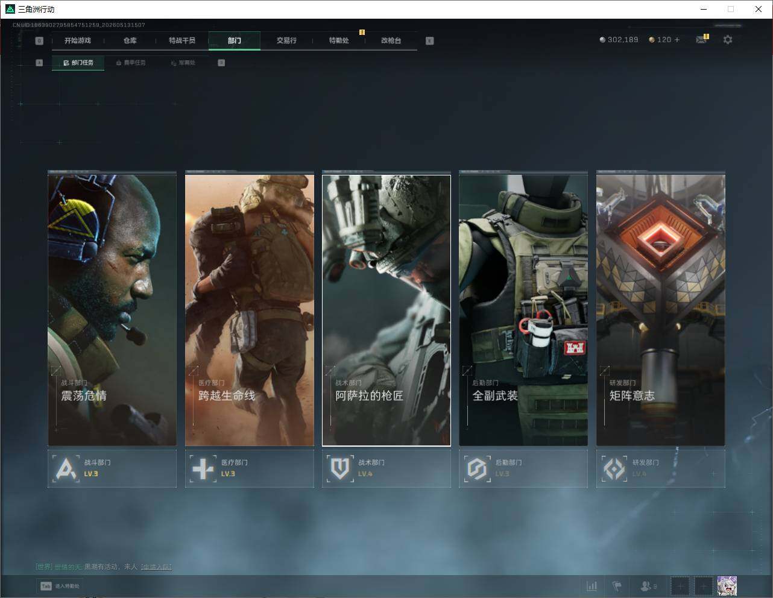
Task: Select the 部门任务 sub-tab
Action: tap(78, 63)
